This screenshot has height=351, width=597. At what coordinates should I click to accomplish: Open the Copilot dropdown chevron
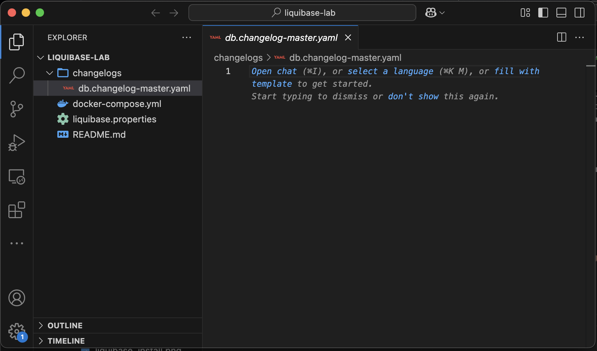click(442, 13)
